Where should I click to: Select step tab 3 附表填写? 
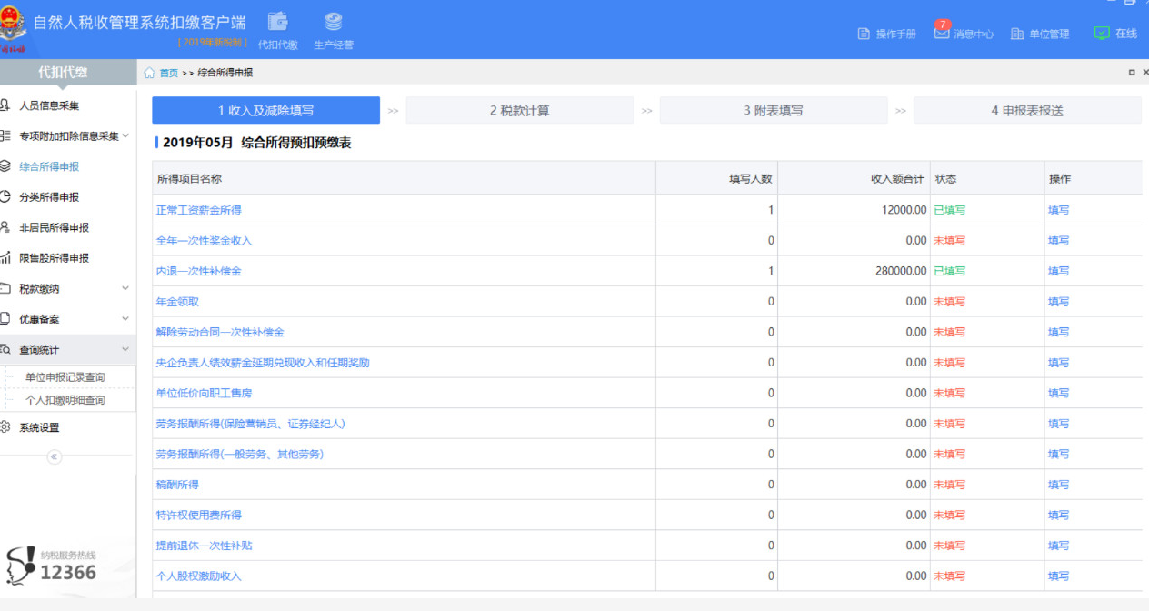tap(774, 110)
